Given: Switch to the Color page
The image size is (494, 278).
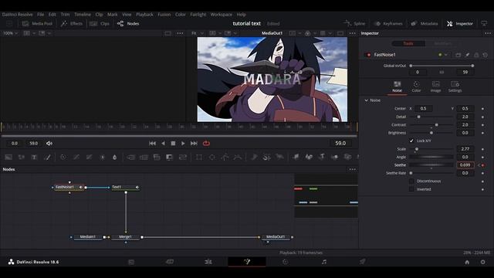Looking at the screenshot, I should pyautogui.click(x=285, y=262).
